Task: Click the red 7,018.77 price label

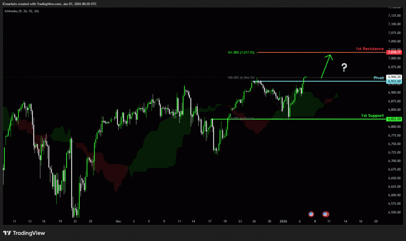Action: [395, 52]
